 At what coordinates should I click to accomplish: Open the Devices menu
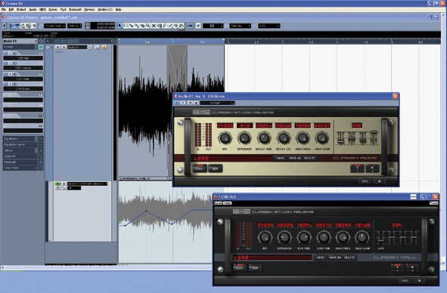point(89,9)
